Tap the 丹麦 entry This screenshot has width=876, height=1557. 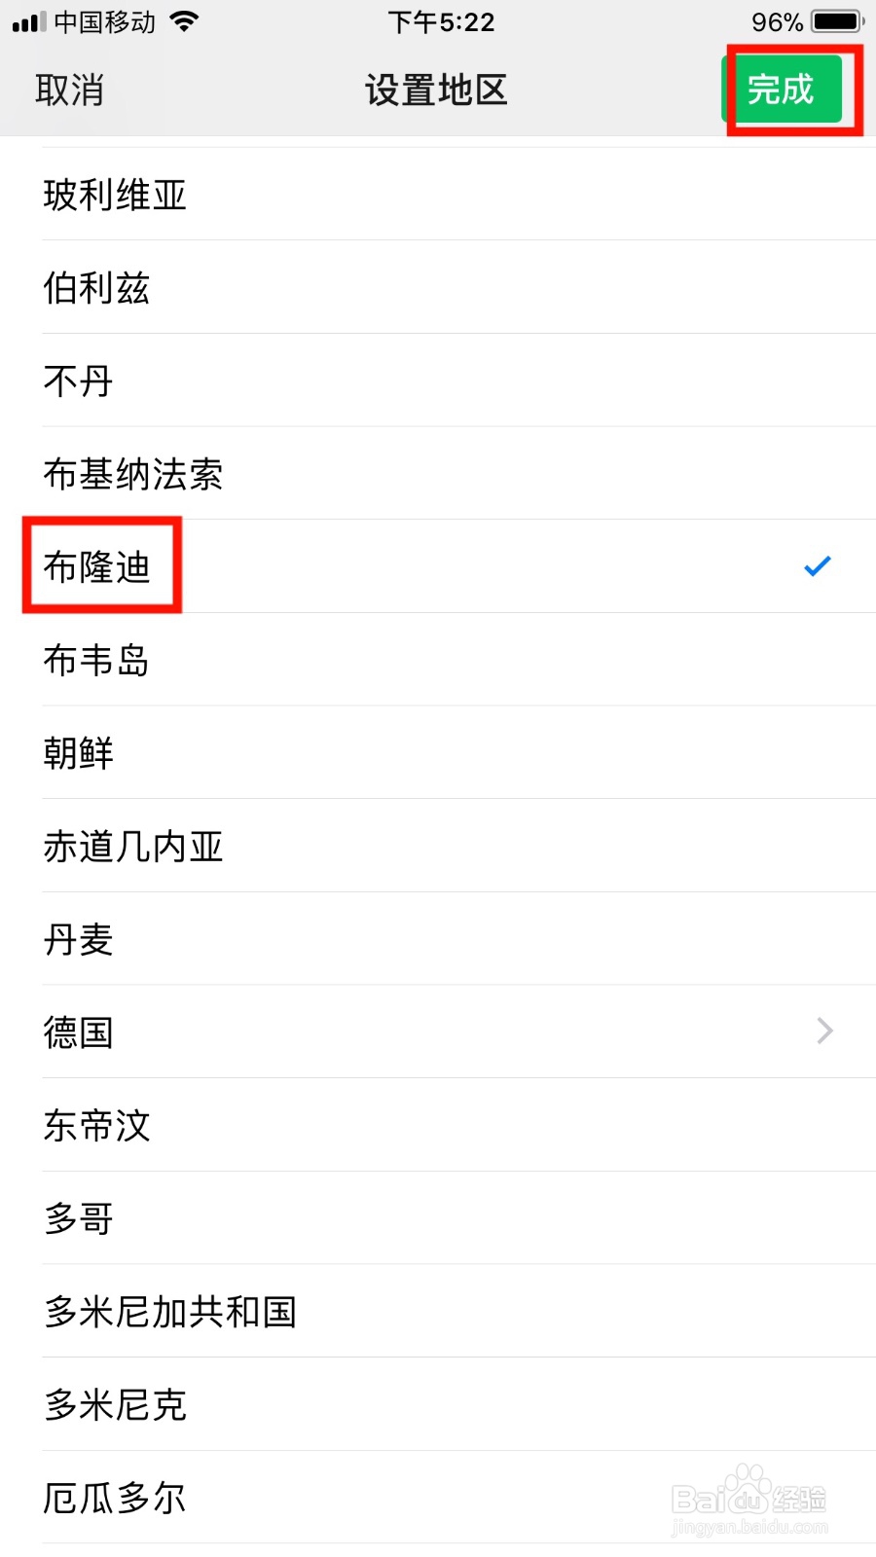coord(438,939)
